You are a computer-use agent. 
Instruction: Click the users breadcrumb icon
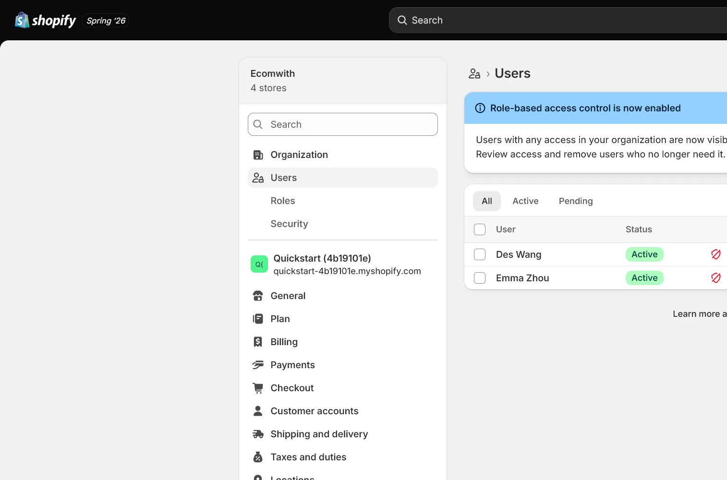pos(474,73)
